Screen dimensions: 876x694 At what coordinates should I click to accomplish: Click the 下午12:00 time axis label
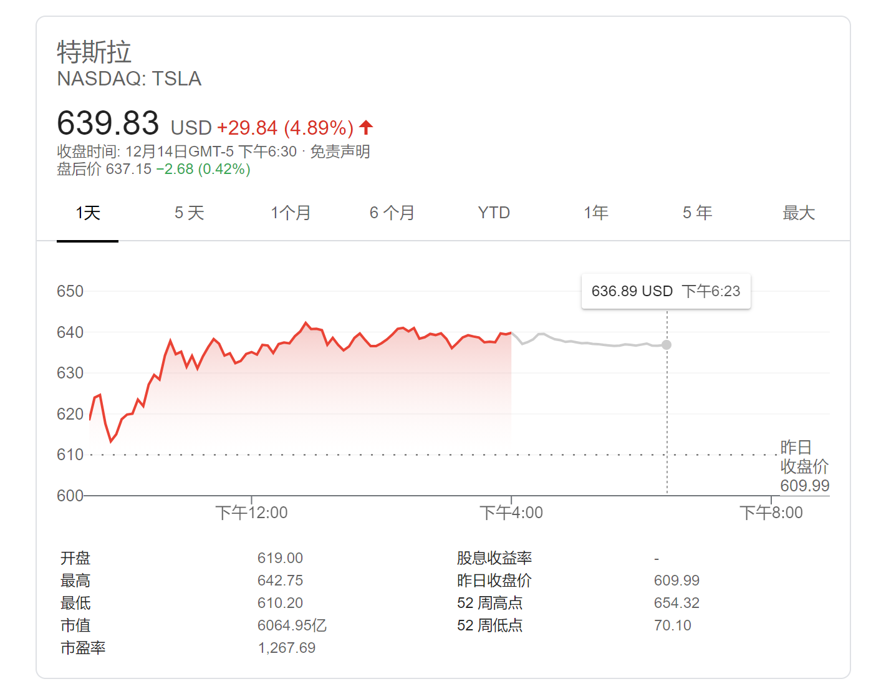(251, 513)
